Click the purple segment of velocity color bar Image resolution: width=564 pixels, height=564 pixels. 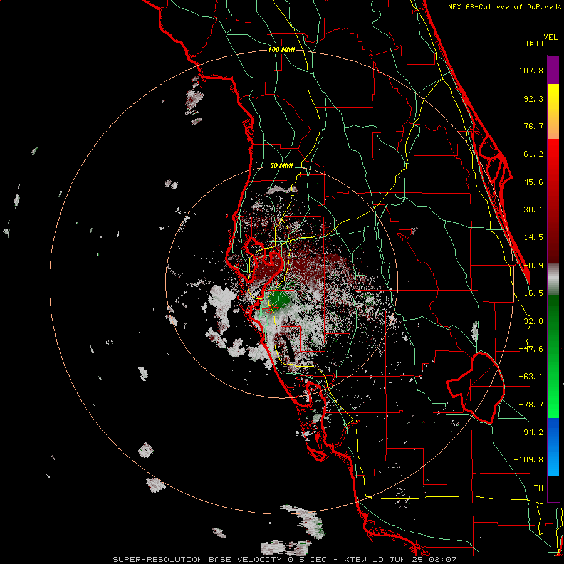pos(553,70)
